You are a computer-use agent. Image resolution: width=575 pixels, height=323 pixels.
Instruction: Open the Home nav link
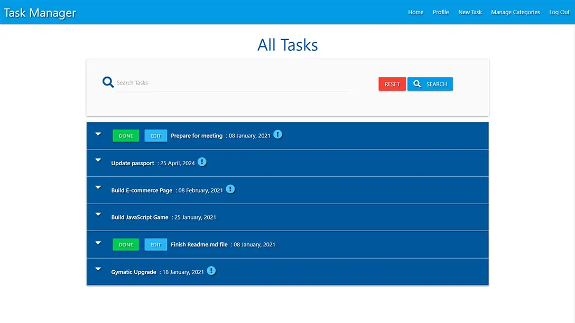tap(416, 12)
